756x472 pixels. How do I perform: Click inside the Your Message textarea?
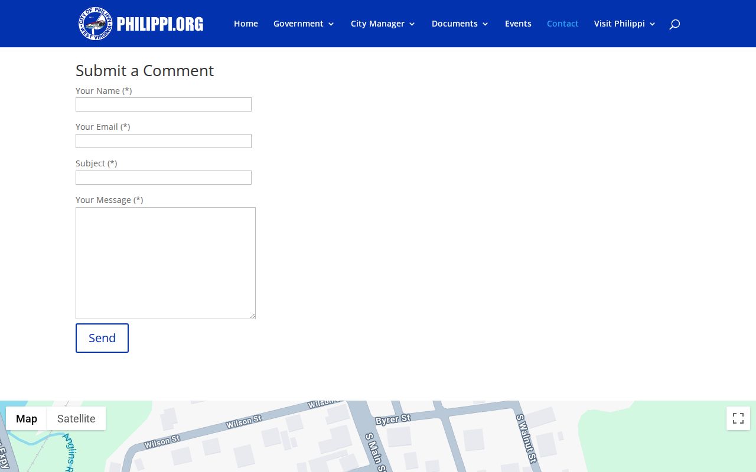[x=165, y=263]
